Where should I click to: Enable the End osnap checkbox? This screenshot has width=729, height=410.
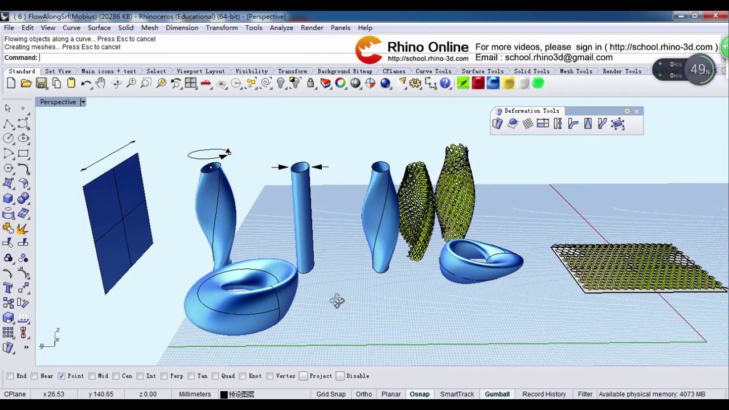click(x=10, y=376)
